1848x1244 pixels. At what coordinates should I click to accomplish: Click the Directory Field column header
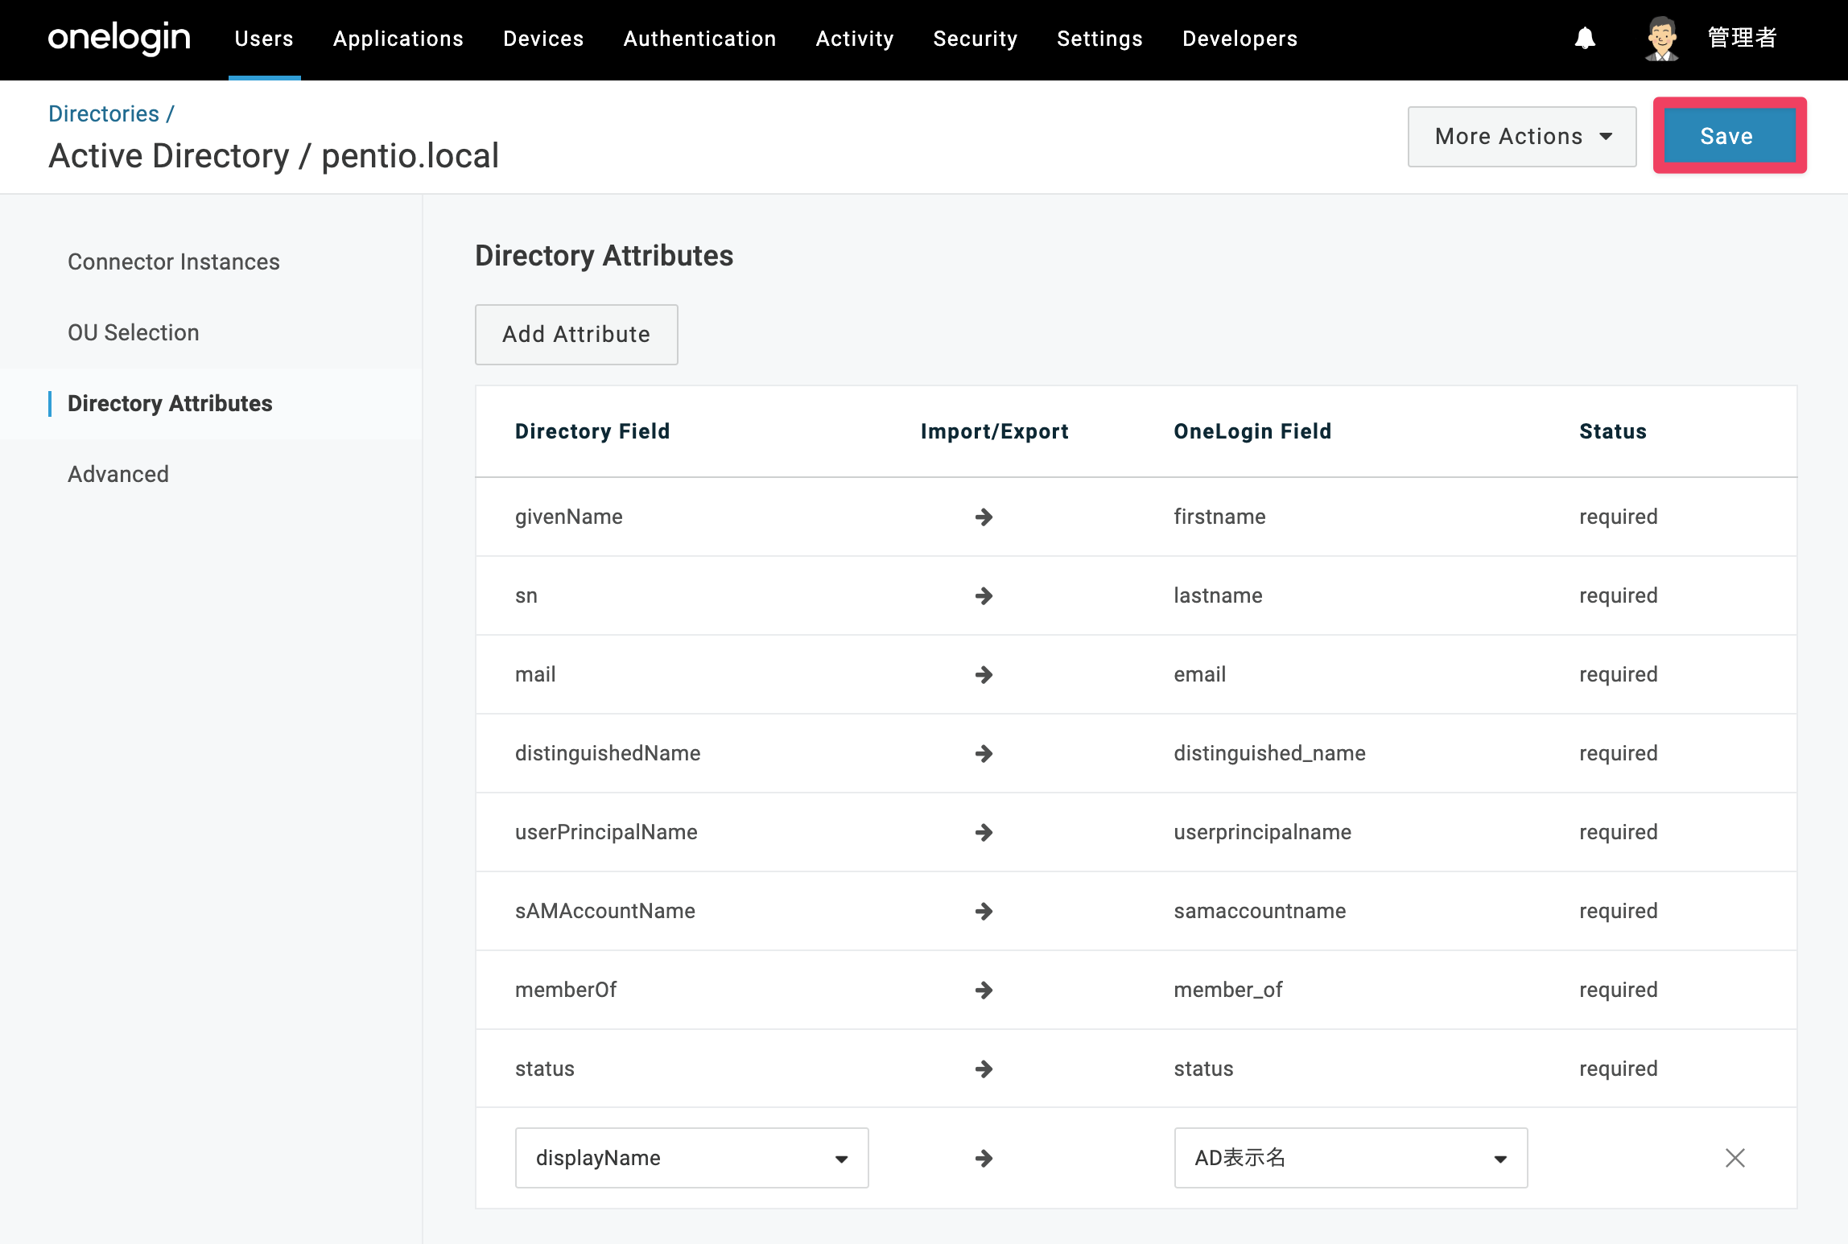(x=592, y=431)
